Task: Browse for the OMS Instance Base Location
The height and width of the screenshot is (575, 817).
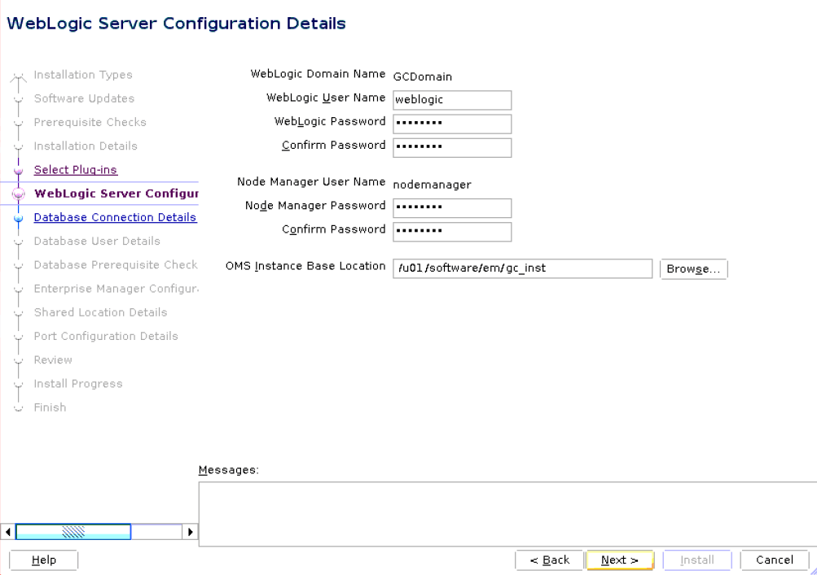Action: [x=693, y=268]
